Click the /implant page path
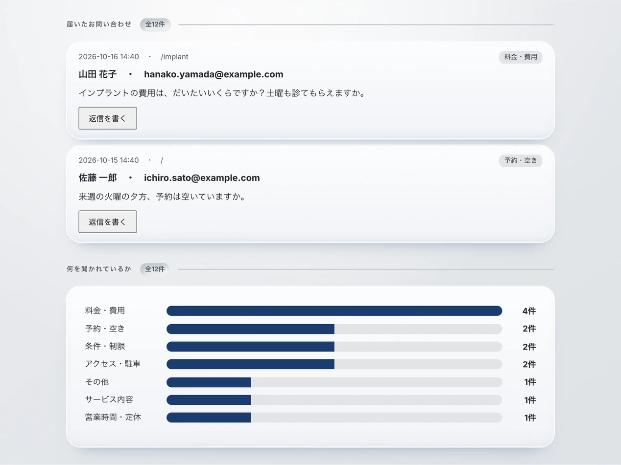The height and width of the screenshot is (465, 621). pos(174,57)
